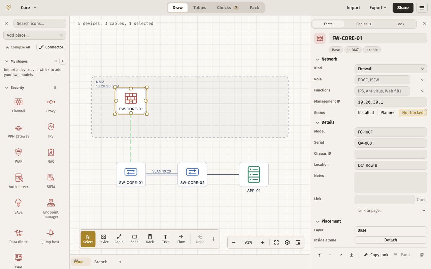Add the Firewall shape from Security
This screenshot has height=269, width=431.
pyautogui.click(x=19, y=105)
